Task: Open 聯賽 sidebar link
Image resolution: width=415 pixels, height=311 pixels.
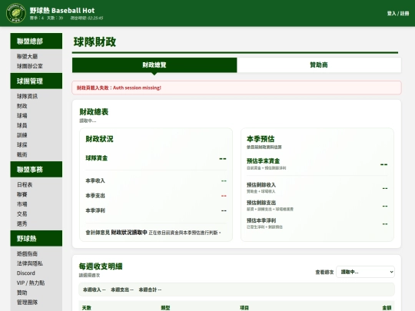Action: [x=22, y=194]
